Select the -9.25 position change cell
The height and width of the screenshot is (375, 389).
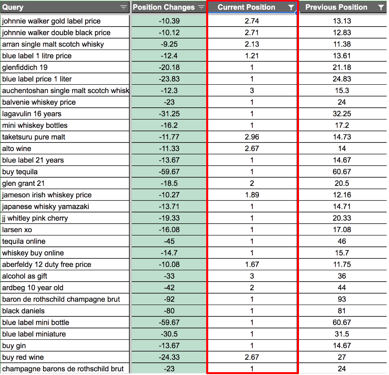169,44
